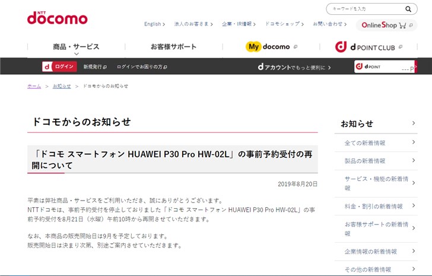This screenshot has width=432, height=276.
Task: Click chevron next to 企業情報の新着情報
Action: coord(414,250)
